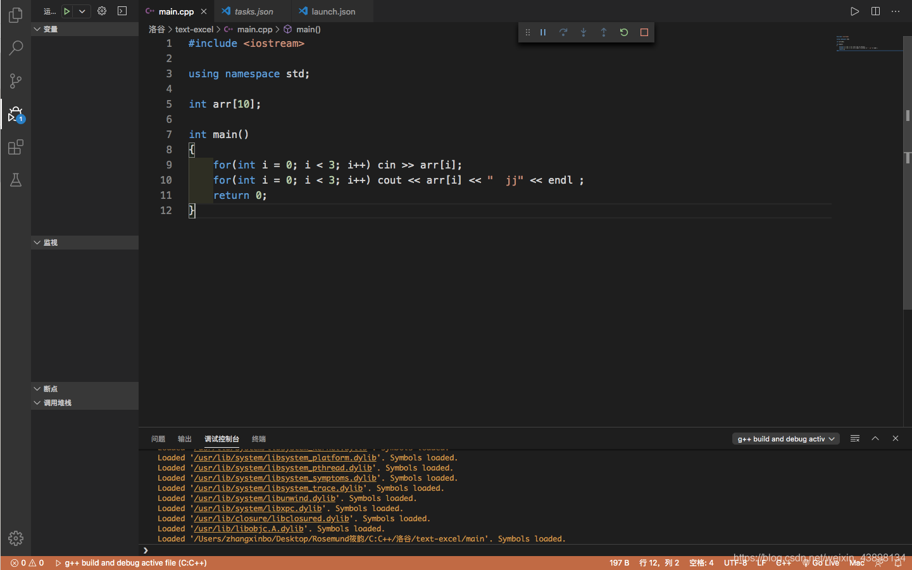Switch to the launch.json tab

click(333, 11)
